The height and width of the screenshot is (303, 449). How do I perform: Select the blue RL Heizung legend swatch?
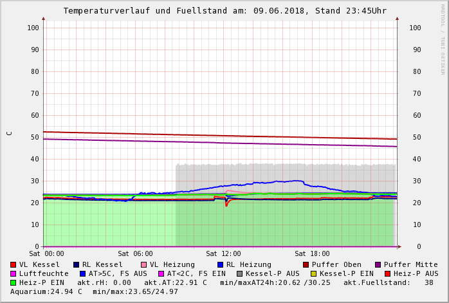click(220, 264)
